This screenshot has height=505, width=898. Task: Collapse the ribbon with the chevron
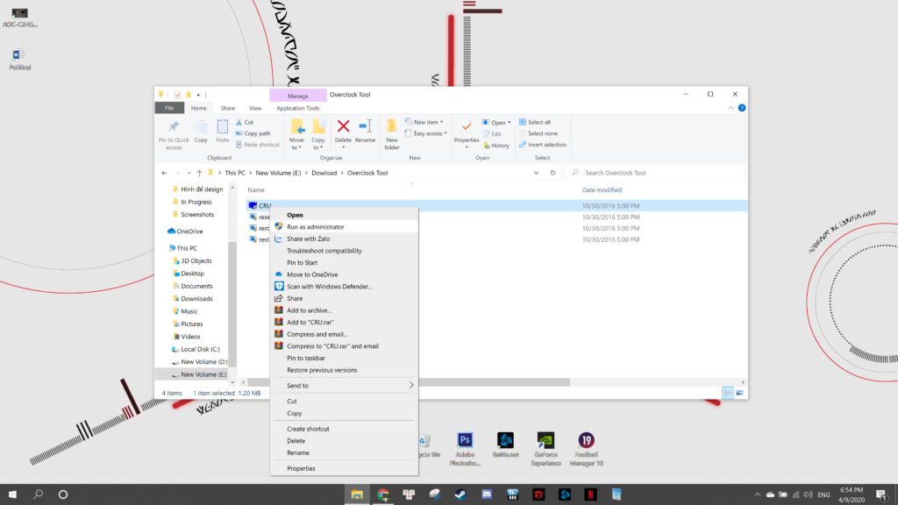(x=731, y=108)
